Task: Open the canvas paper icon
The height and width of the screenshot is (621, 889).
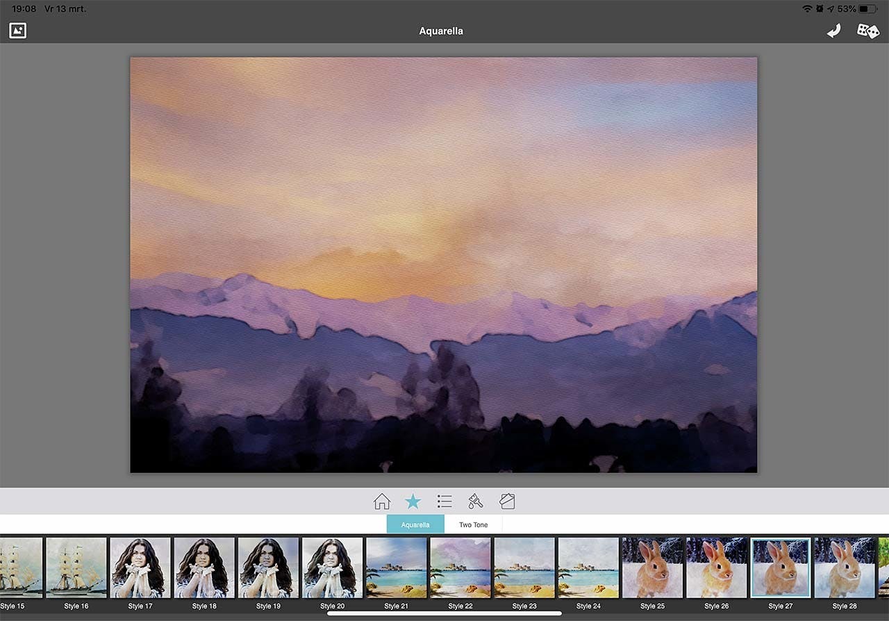Action: click(x=507, y=501)
